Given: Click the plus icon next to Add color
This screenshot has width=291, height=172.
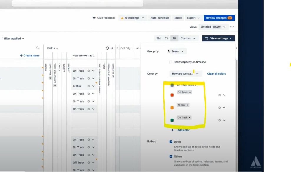Looking at the screenshot, I should click(x=173, y=130).
